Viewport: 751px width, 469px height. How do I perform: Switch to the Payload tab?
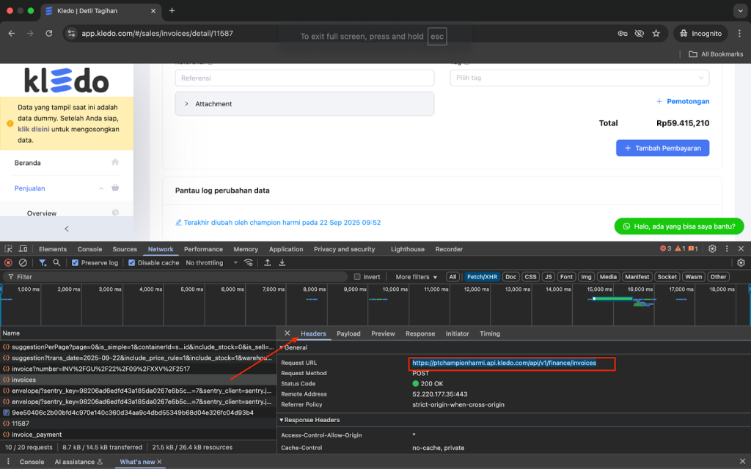(348, 333)
